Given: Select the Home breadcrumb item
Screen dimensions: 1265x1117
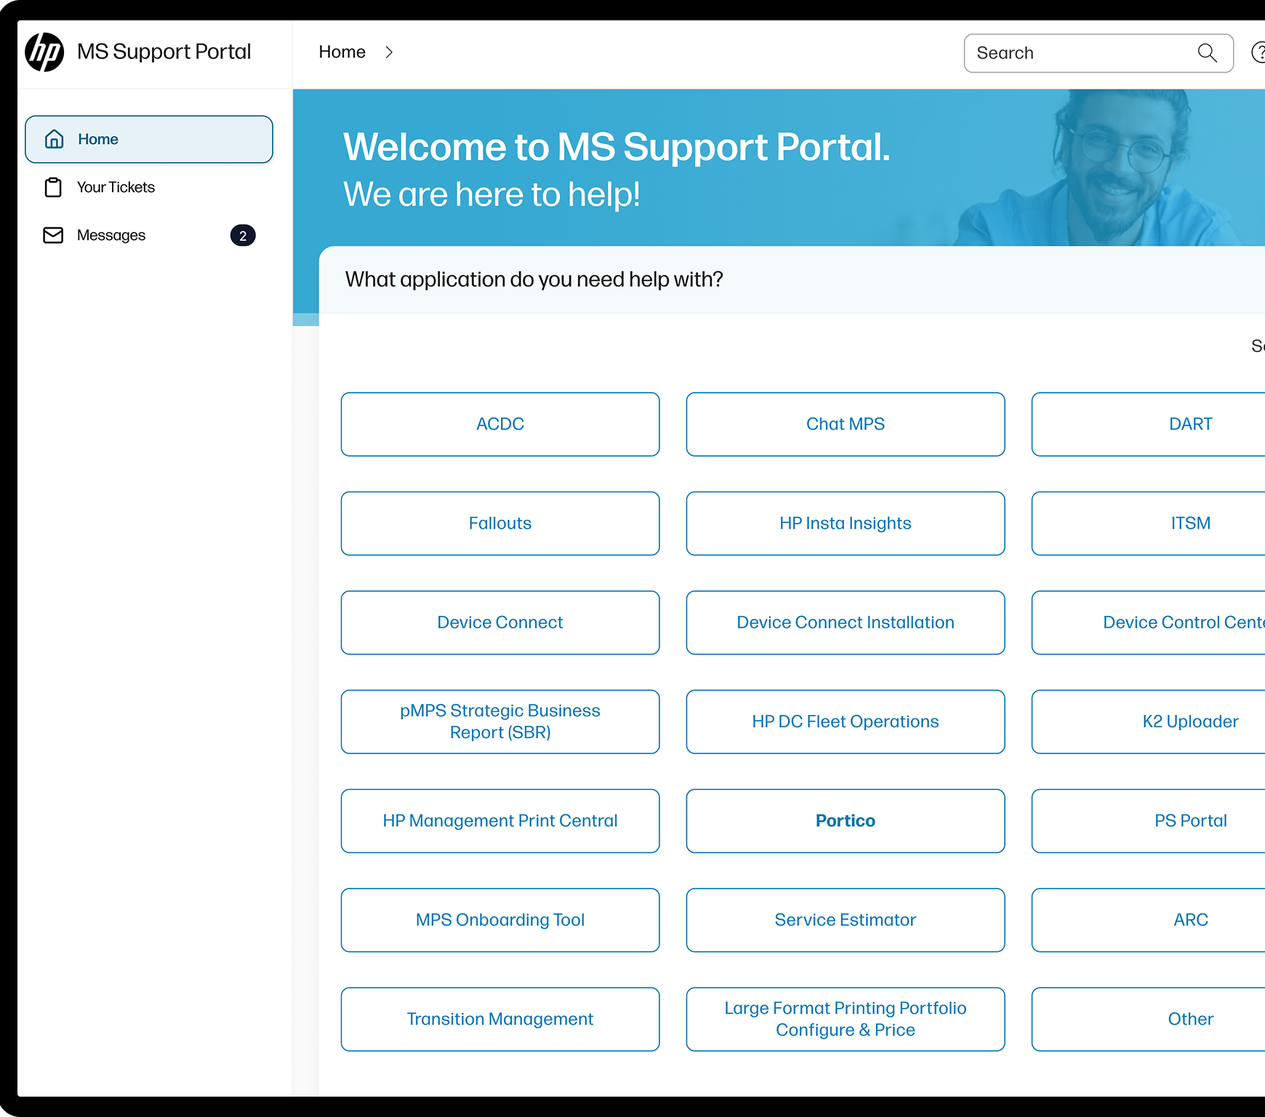Looking at the screenshot, I should click(x=342, y=52).
